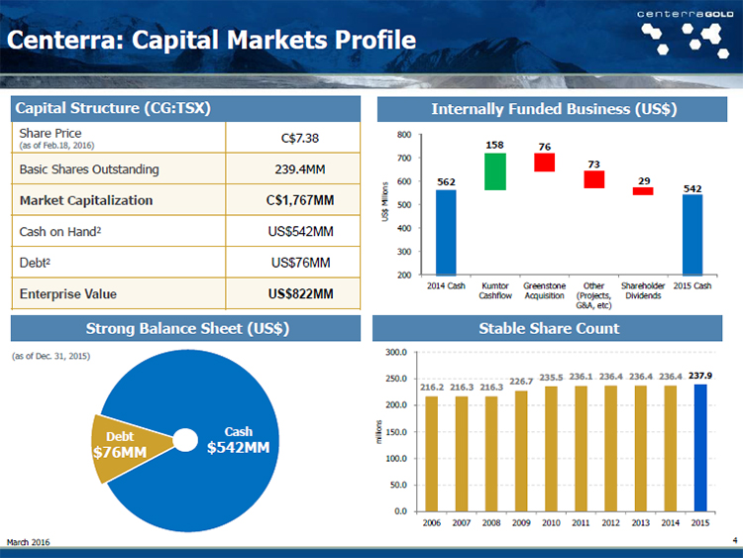Select the '(as of Dec. 31, 2015)' note
Image resolution: width=743 pixels, height=558 pixels.
click(51, 356)
